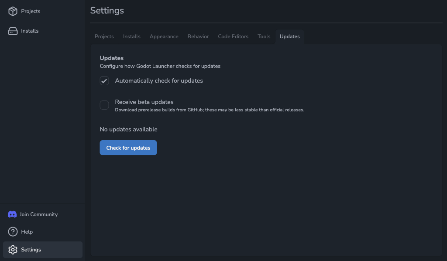
Task: Enable Receive beta updates checkbox
Action: 104,105
